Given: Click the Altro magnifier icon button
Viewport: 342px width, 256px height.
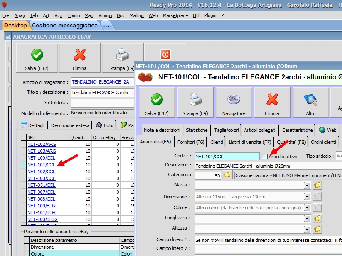Looking at the screenshot, I should tap(310, 102).
